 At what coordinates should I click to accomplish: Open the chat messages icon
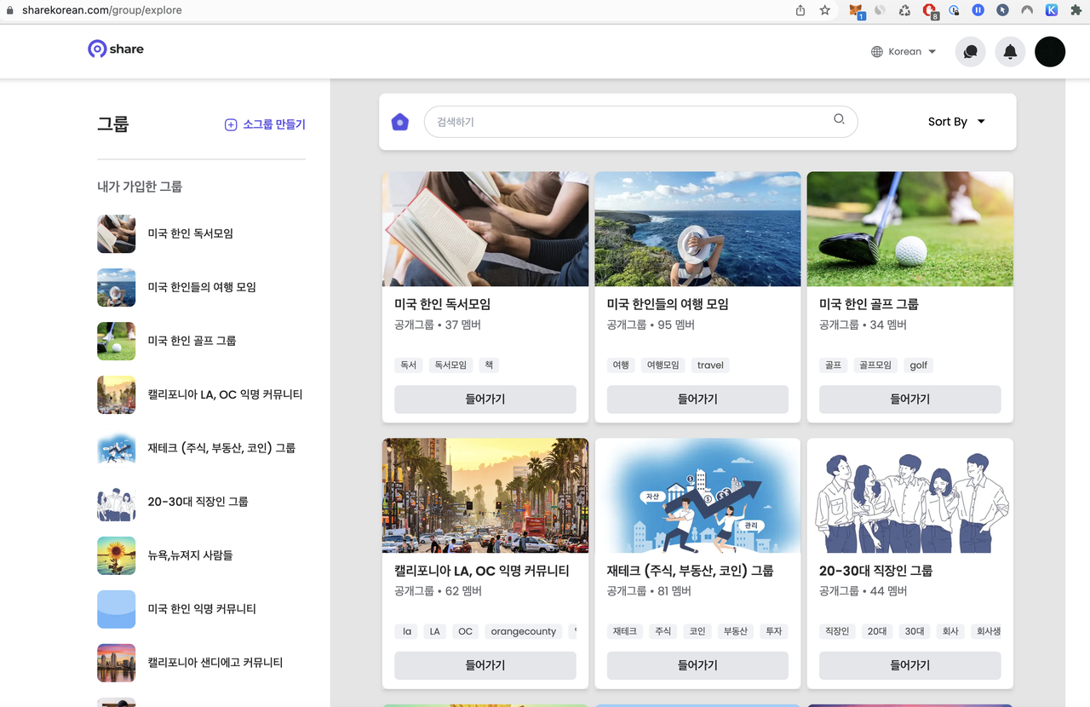click(970, 52)
